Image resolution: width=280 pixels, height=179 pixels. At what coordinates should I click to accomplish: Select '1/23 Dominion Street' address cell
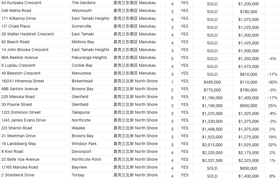click(35, 113)
